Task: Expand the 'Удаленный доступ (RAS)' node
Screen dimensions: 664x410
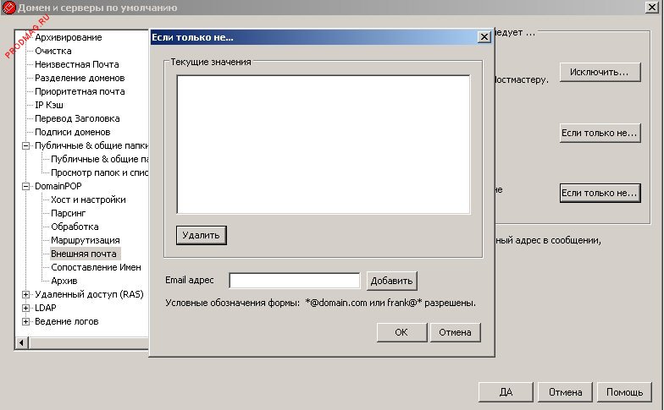Action: [x=26, y=294]
